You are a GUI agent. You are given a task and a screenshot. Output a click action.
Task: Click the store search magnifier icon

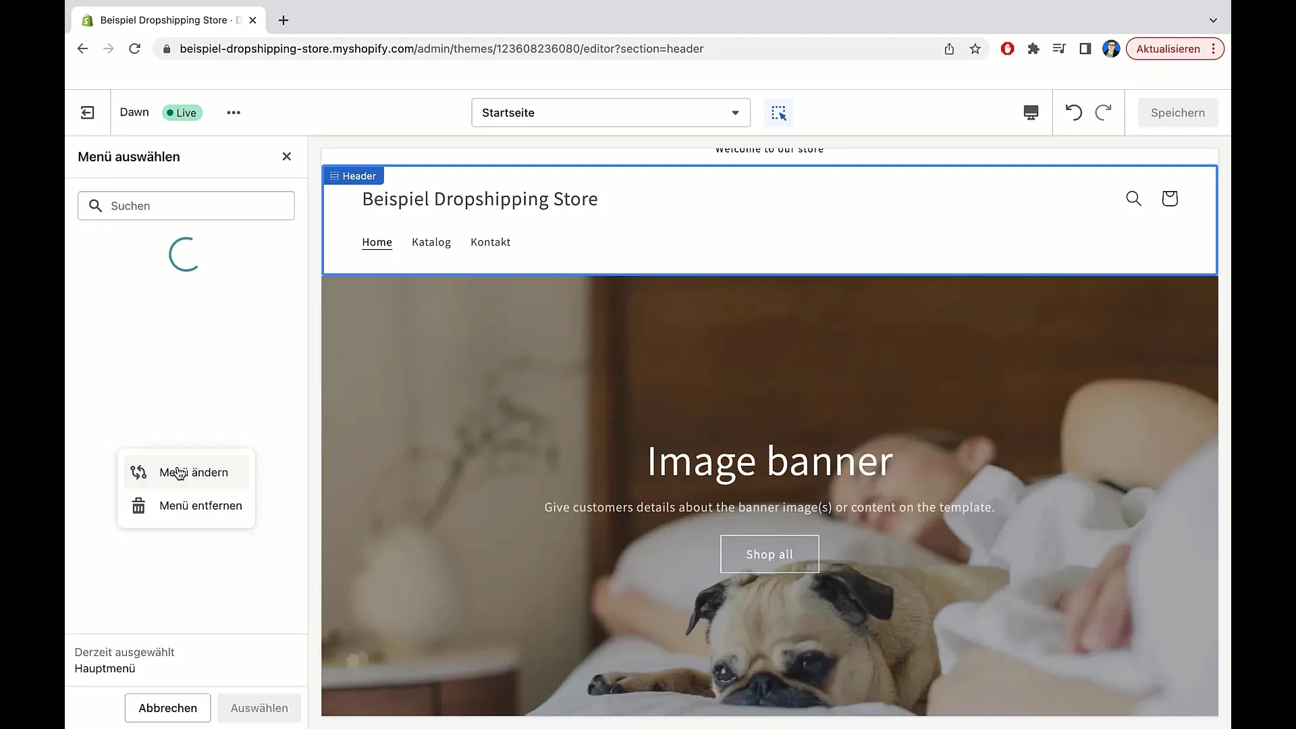[x=1134, y=198]
